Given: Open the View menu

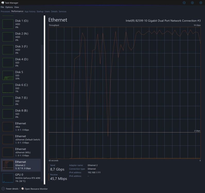Looking at the screenshot, I should [17, 7].
